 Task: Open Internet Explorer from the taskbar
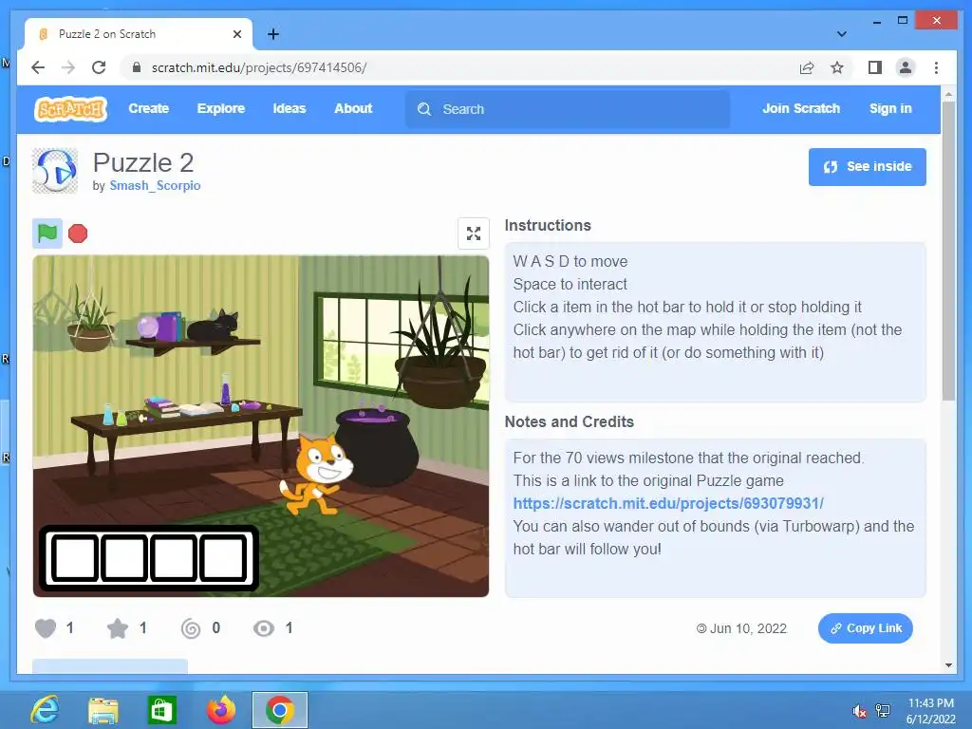pos(46,710)
